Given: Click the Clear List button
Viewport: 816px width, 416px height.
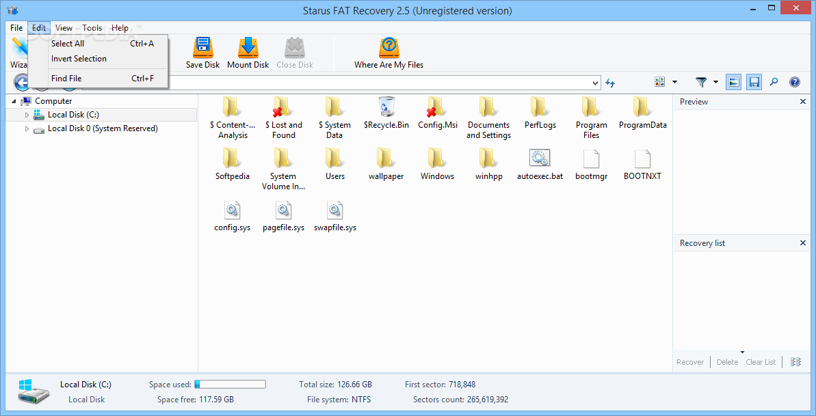Looking at the screenshot, I should [761, 362].
